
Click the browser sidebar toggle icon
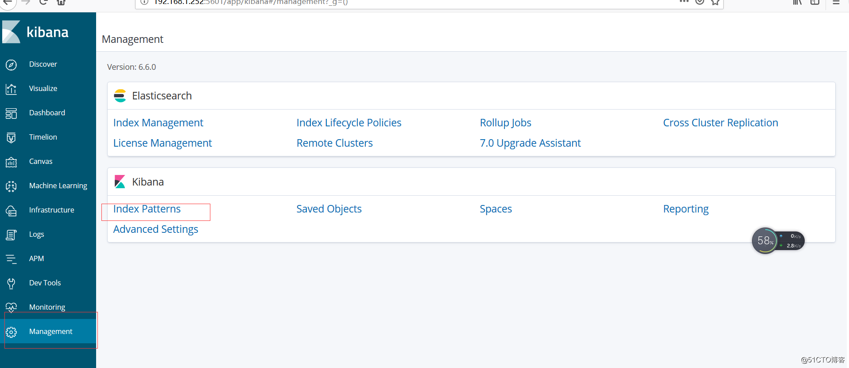coord(815,2)
